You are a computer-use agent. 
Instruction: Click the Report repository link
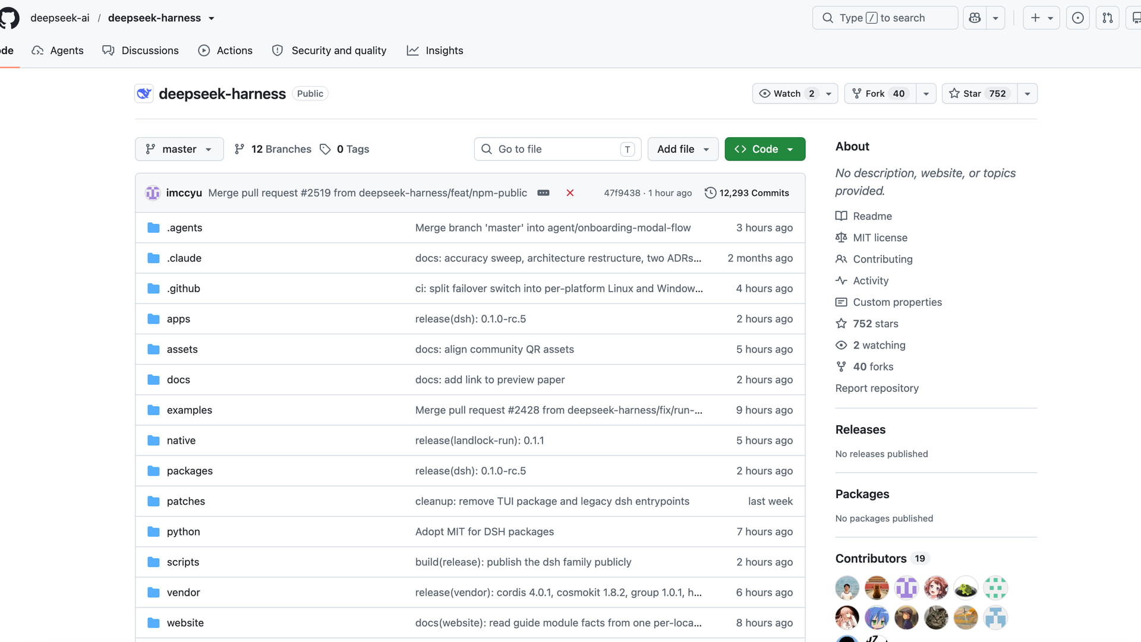877,388
